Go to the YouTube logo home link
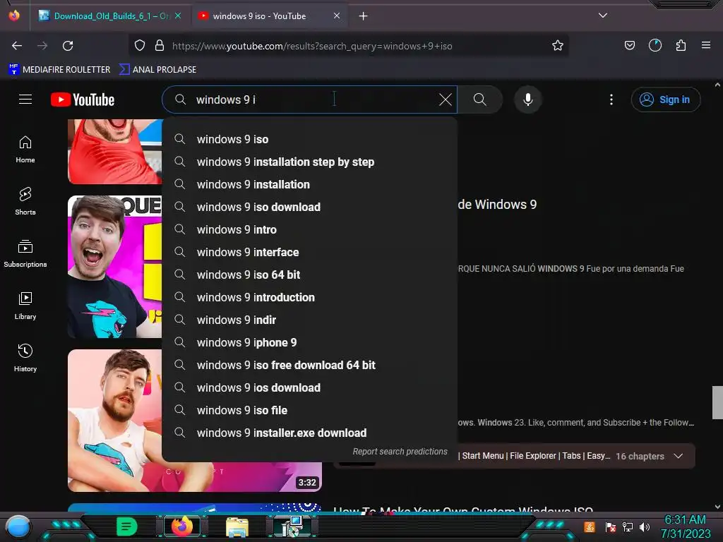The width and height of the screenshot is (723, 542). [83, 100]
